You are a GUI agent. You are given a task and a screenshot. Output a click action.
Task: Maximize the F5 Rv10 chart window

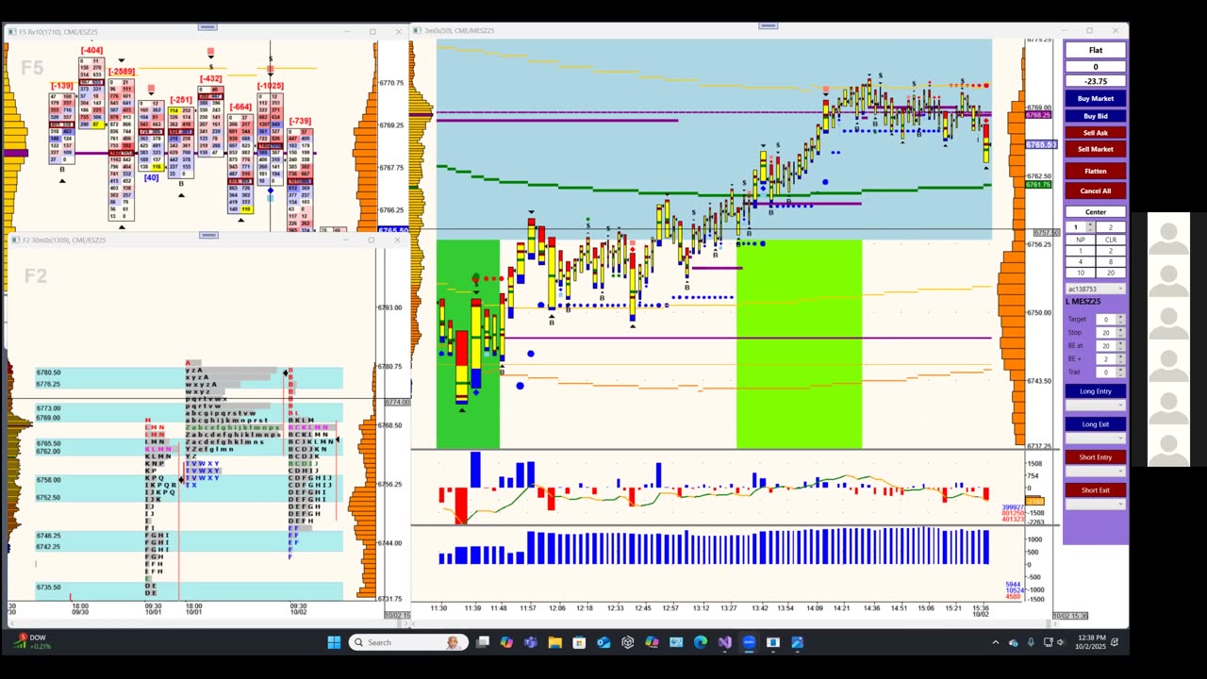[372, 31]
